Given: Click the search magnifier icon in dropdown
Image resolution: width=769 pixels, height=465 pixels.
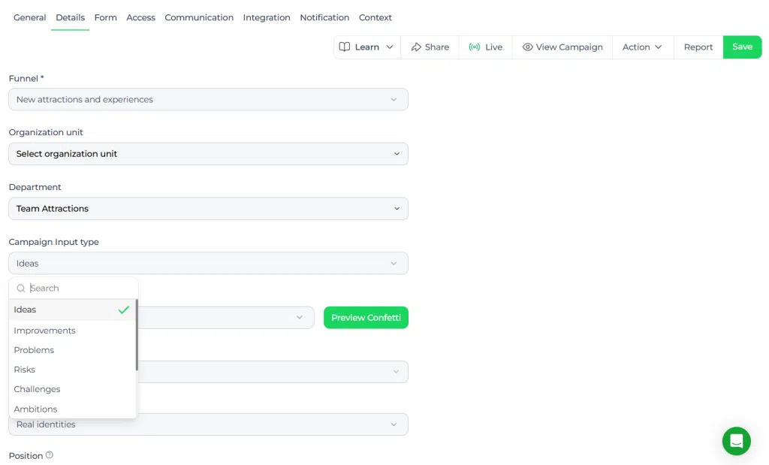Looking at the screenshot, I should tap(20, 288).
